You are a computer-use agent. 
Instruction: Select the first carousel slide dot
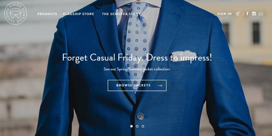pos(131,126)
